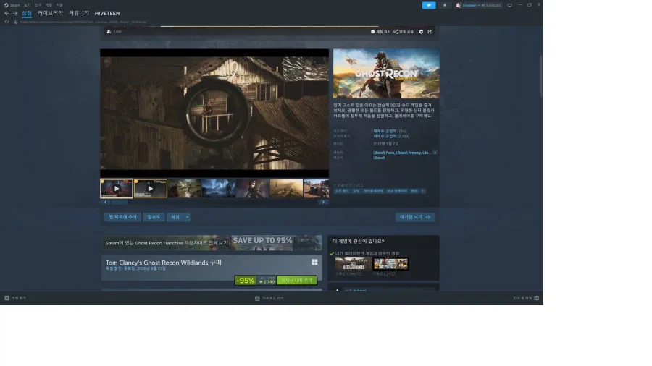Open the Community tab
Viewport: 652px width, 366px height.
(x=78, y=13)
